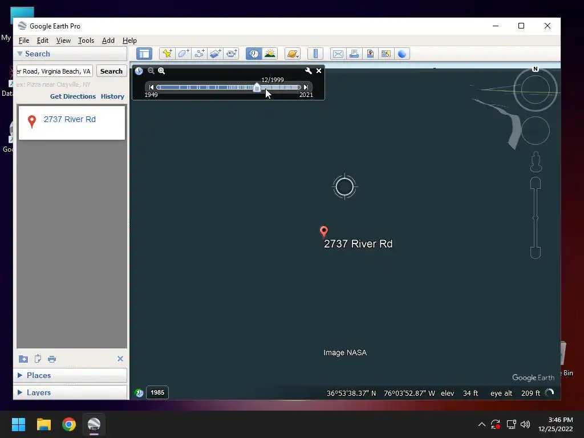Open the Help menu
Screen dimensions: 584x438
pyautogui.click(x=129, y=40)
